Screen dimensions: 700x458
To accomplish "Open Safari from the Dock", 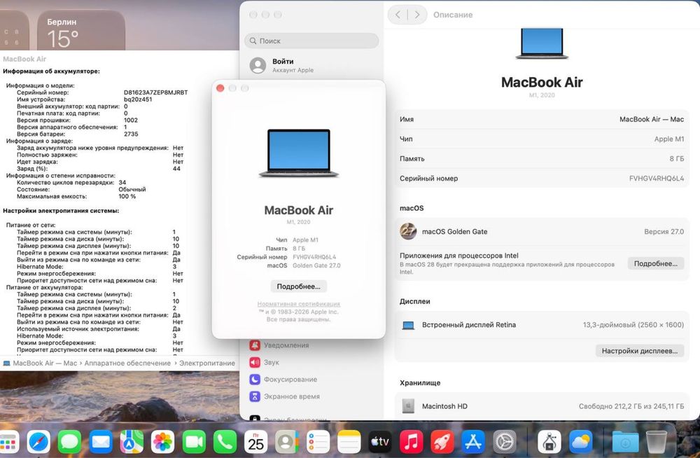I will tap(38, 443).
